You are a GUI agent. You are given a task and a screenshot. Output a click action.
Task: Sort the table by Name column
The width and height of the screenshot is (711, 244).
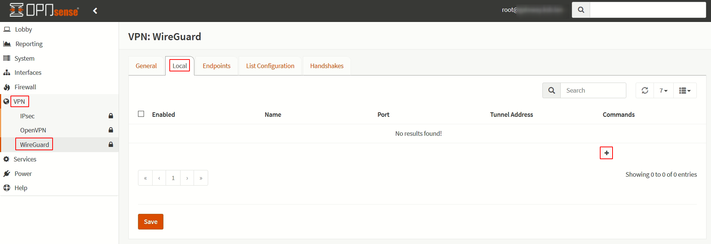(273, 115)
